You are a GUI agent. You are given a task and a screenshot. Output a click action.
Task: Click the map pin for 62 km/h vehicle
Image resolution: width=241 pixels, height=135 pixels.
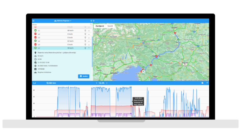click(85, 41)
